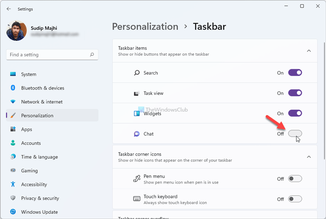The height and width of the screenshot is (219, 326).
Task: Select System in the sidebar
Action: pos(28,74)
